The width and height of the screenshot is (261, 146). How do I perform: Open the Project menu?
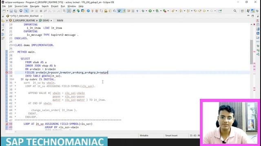(55, 6)
